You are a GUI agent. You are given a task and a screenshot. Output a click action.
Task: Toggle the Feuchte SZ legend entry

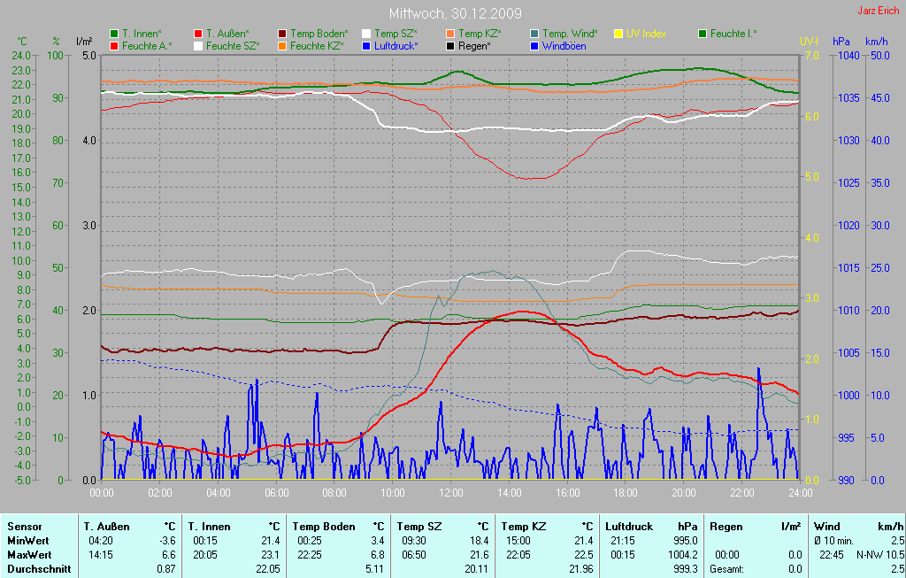(233, 45)
